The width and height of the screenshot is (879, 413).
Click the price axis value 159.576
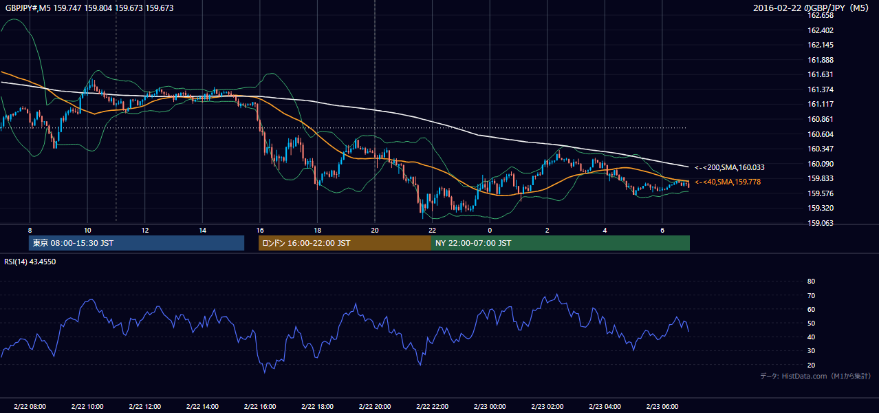point(820,193)
